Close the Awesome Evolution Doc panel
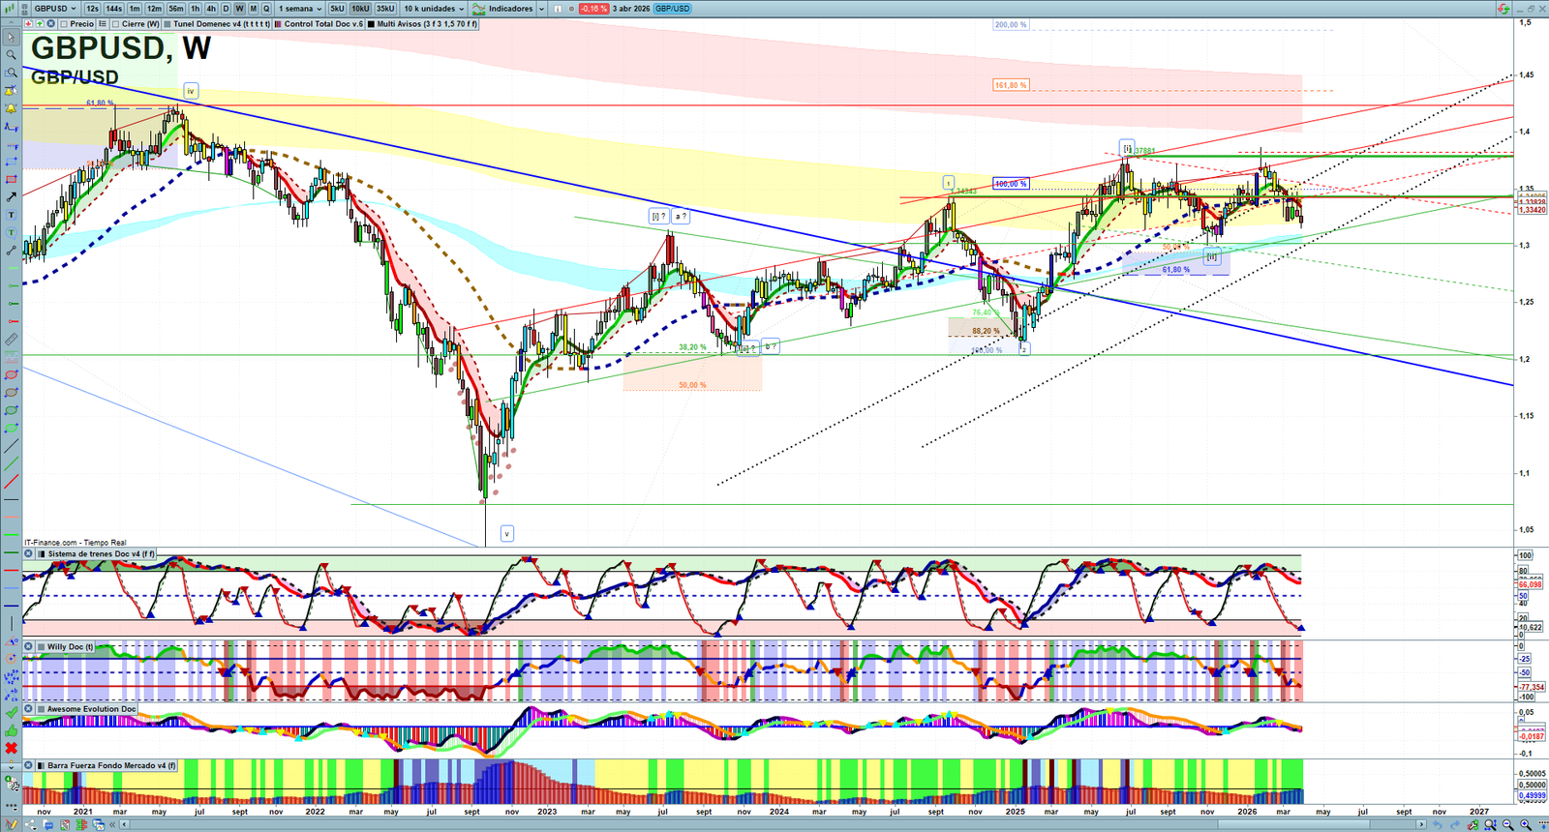The height and width of the screenshot is (832, 1549). point(29,709)
